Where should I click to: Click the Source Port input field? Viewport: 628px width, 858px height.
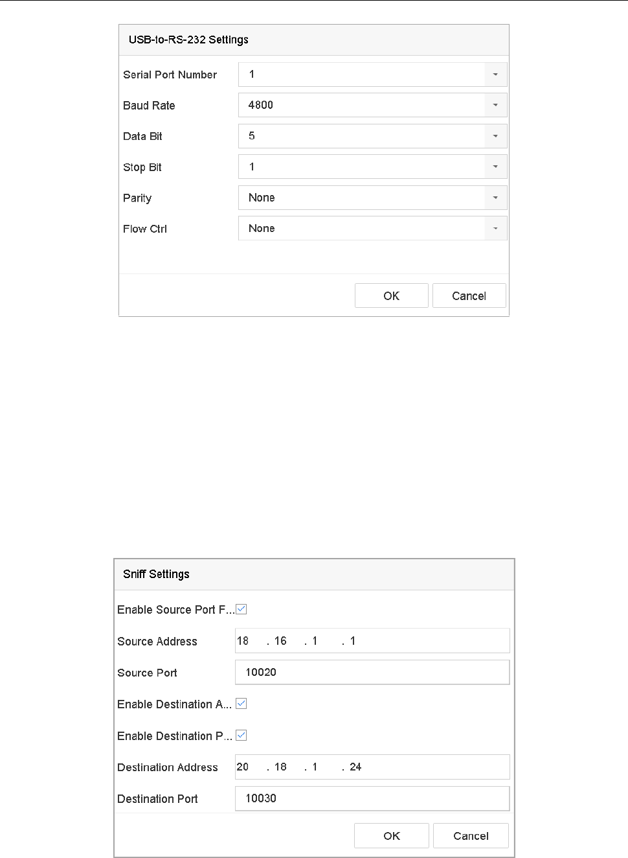point(372,672)
